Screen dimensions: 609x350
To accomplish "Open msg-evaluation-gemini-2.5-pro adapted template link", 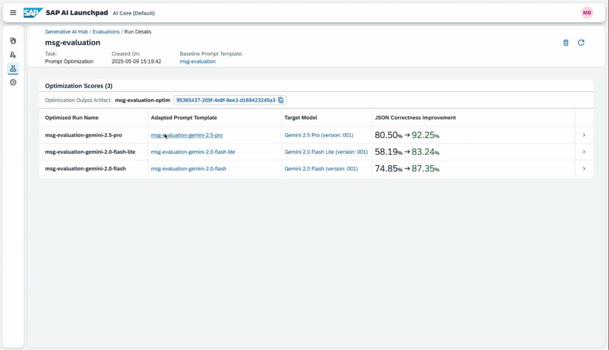I will pos(187,135).
